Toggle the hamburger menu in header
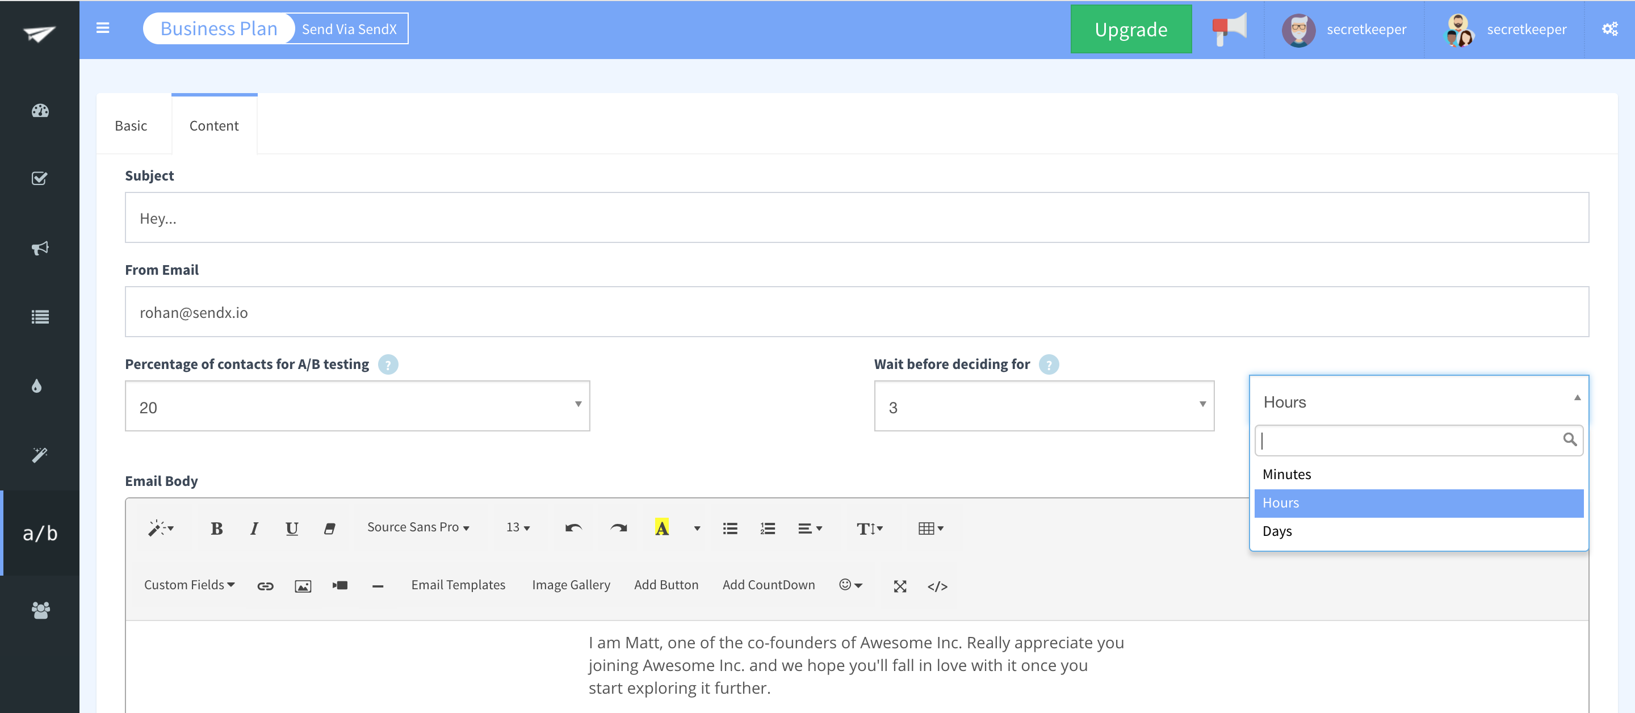This screenshot has height=713, width=1635. click(x=103, y=28)
